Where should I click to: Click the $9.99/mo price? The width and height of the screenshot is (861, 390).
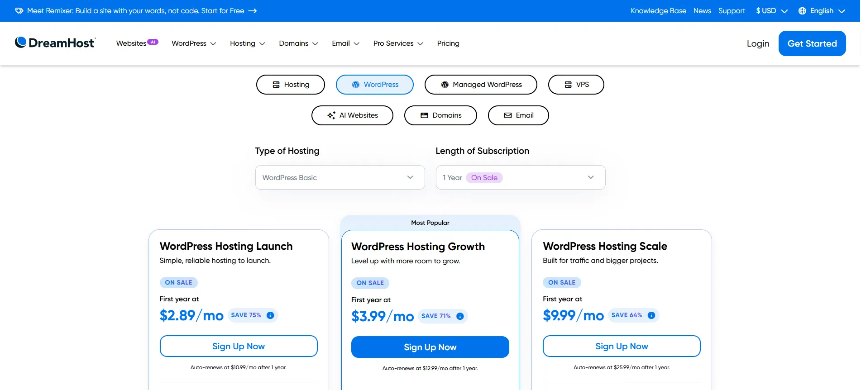[573, 315]
